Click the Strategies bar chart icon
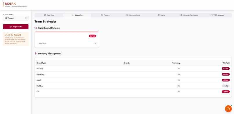234x114 pixels. click(x=73, y=15)
